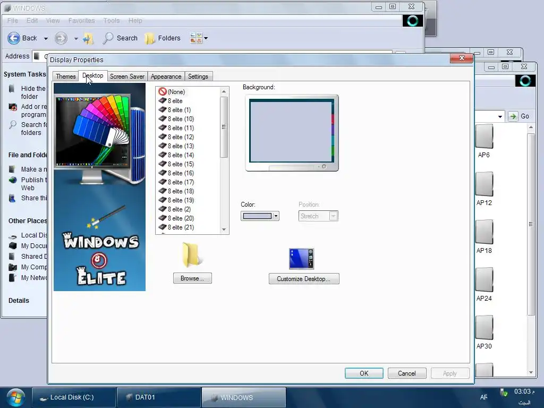Screen dimensions: 544x408
Task: Open the AP30 folder icon
Action: point(484,328)
